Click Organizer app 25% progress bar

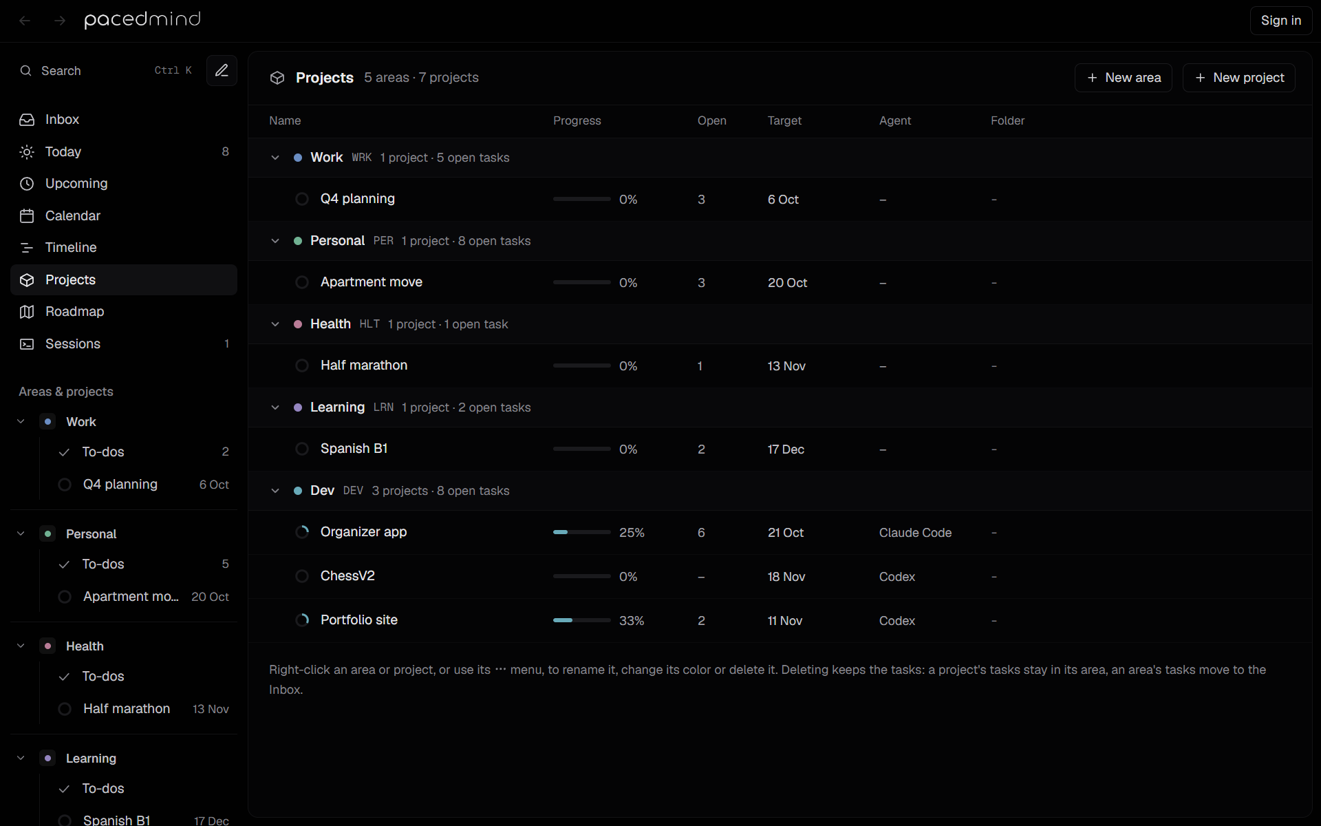point(581,532)
